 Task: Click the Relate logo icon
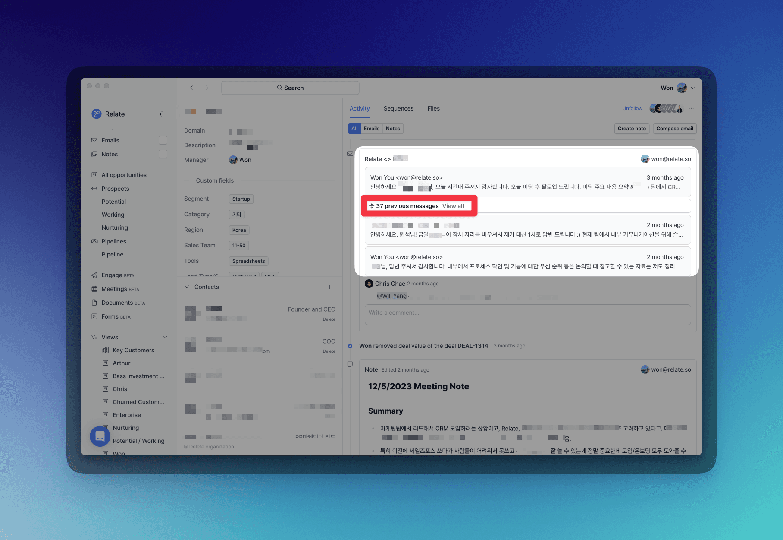tap(97, 114)
